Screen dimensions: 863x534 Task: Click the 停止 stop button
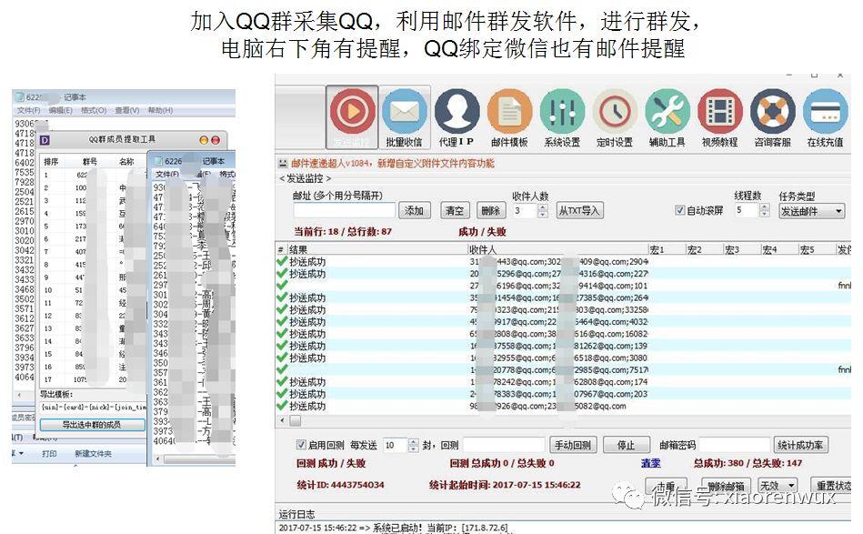click(x=626, y=445)
